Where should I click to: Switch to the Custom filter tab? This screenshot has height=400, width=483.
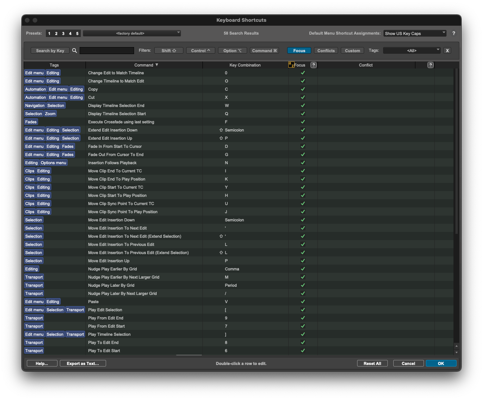tap(352, 51)
